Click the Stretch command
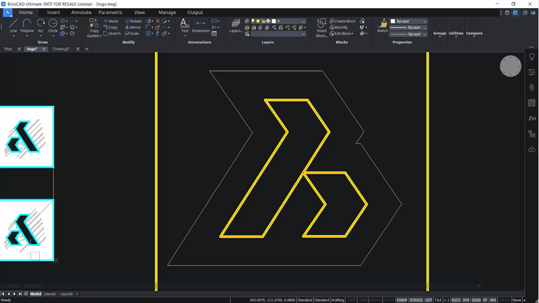539x303 pixels. point(112,34)
